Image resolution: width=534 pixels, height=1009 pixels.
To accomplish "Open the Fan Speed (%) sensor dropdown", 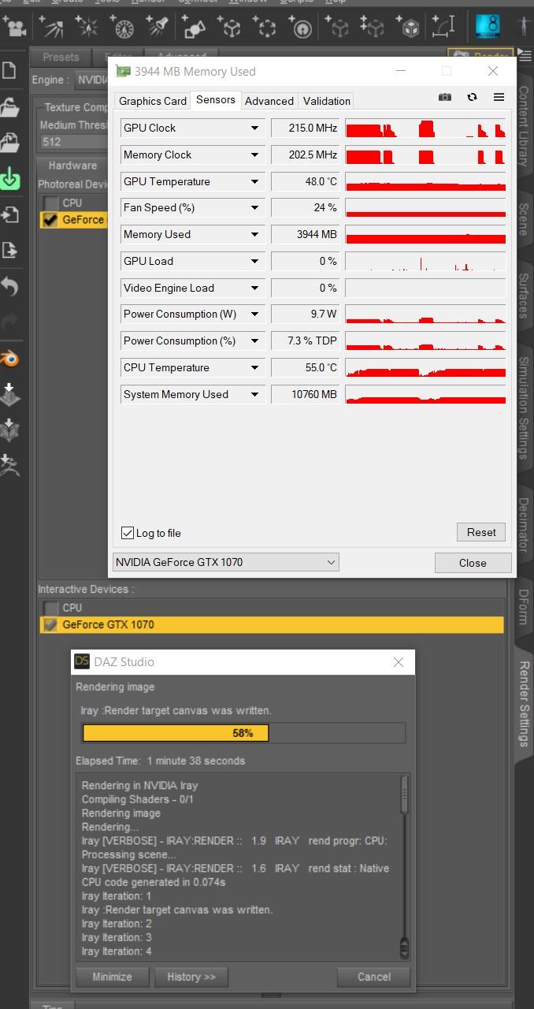I will (255, 207).
